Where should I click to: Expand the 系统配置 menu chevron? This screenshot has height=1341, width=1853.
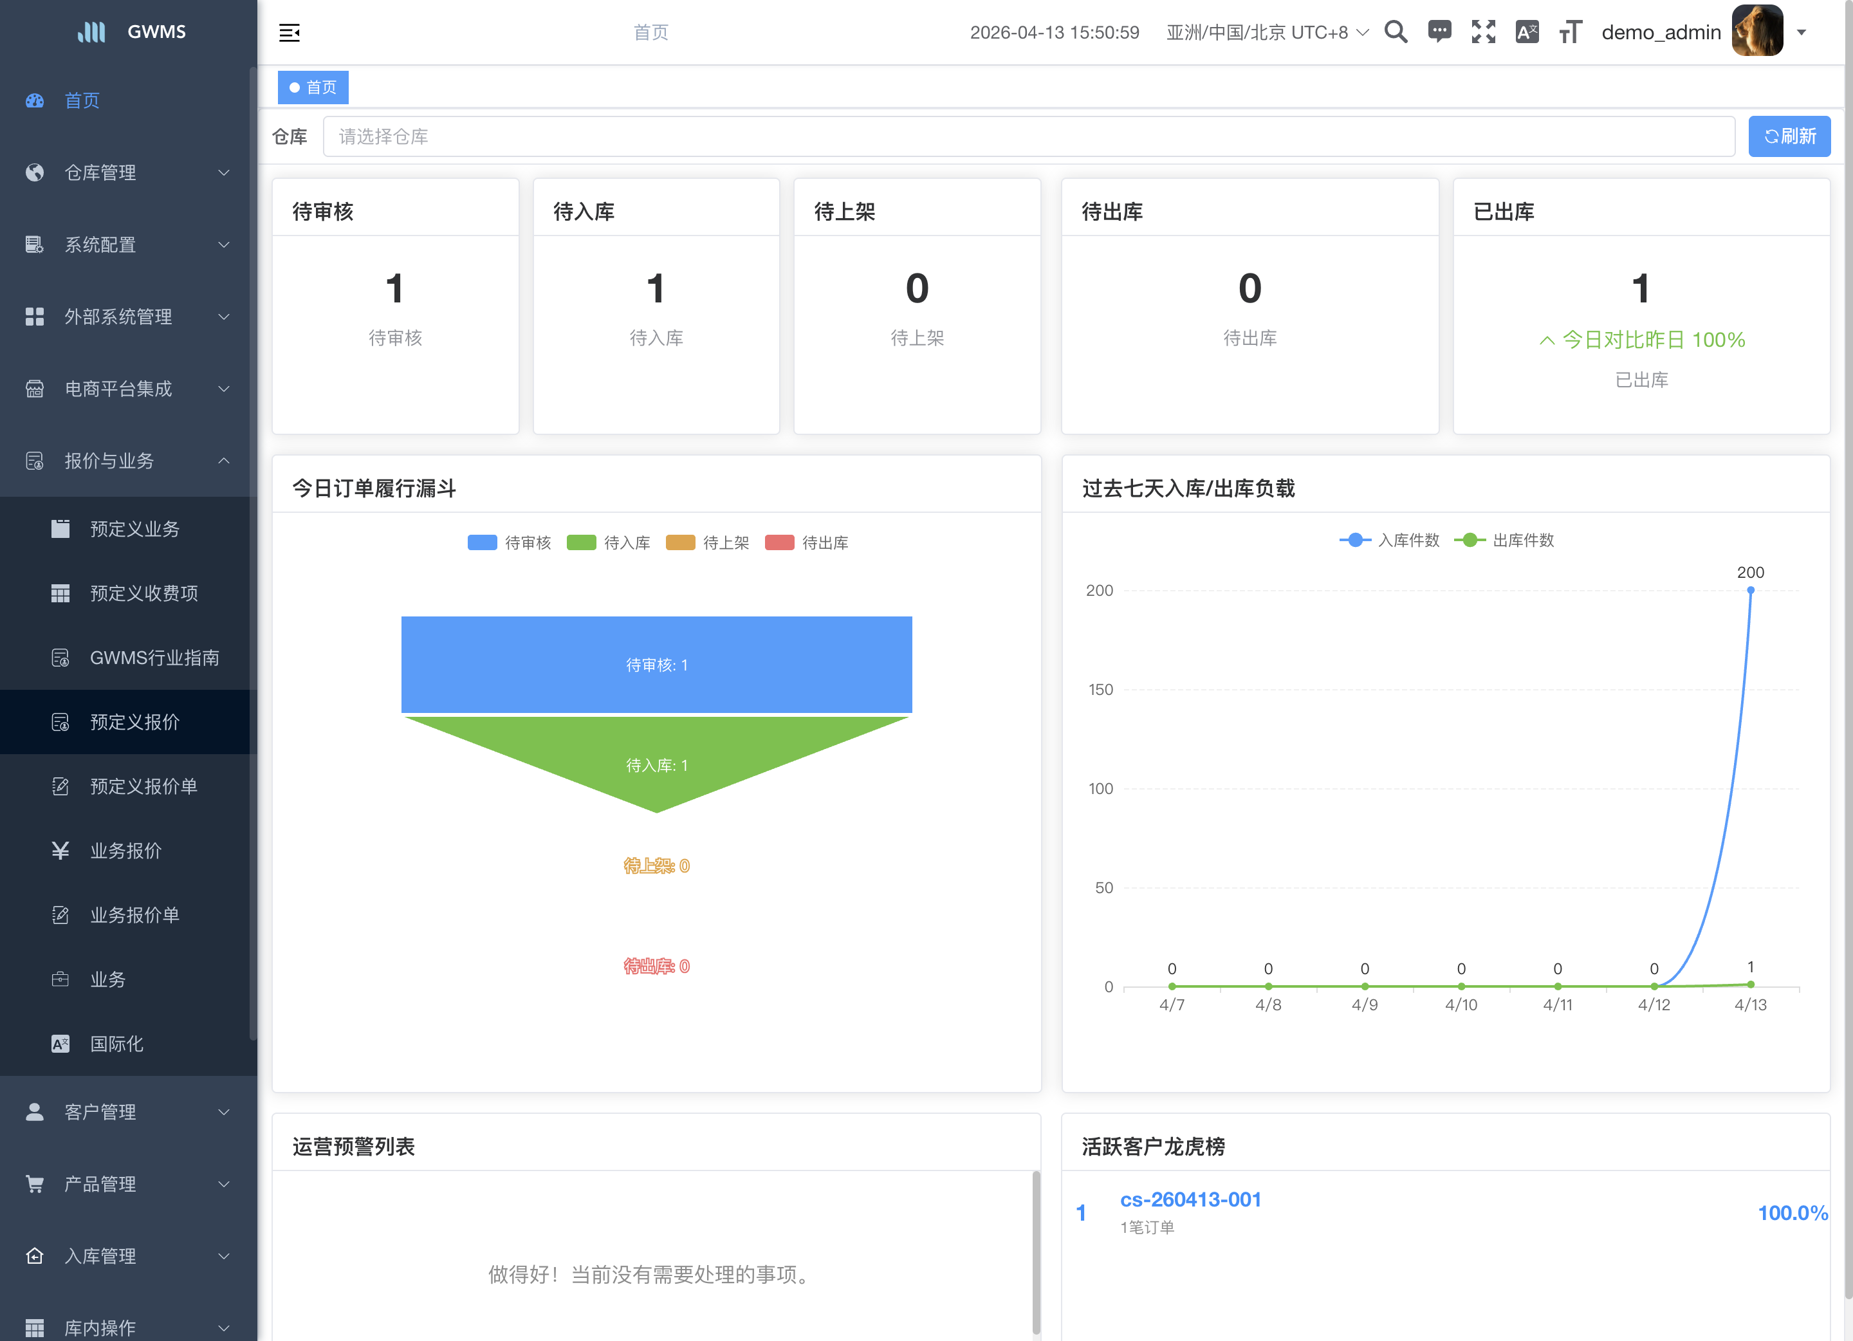click(224, 245)
